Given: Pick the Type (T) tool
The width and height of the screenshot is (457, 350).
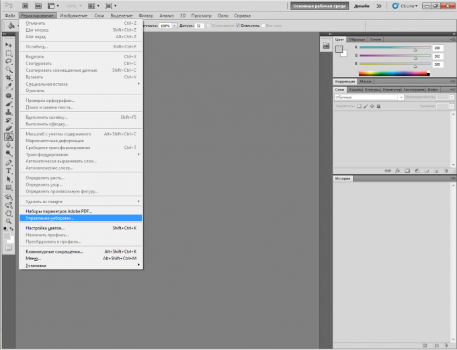Looking at the screenshot, I should 9,170.
